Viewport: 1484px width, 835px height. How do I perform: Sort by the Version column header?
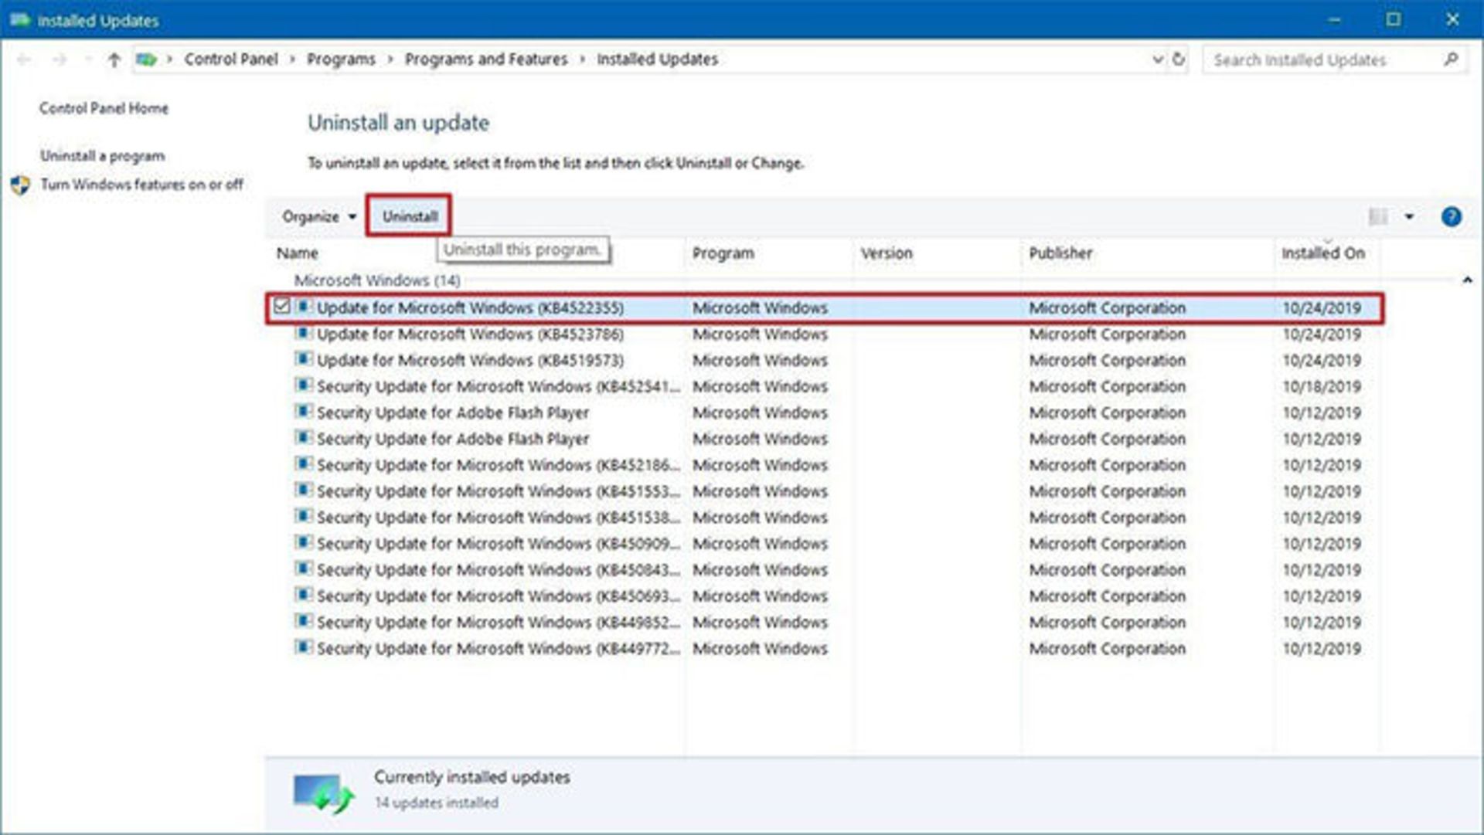[x=887, y=253]
